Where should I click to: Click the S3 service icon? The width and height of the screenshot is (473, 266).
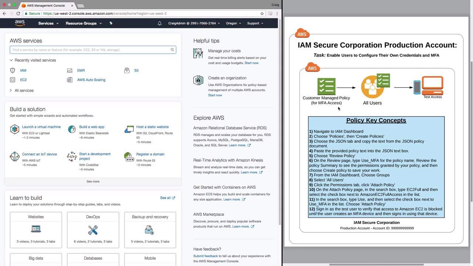tap(127, 70)
